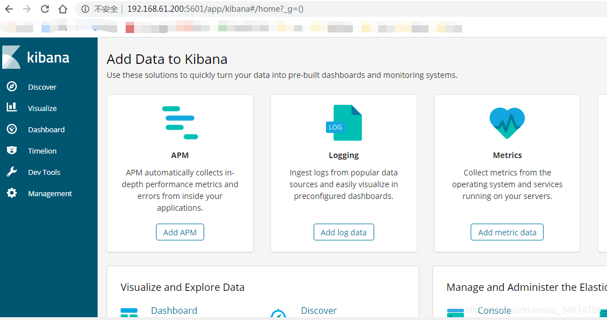Screen dimensions: 607x320
Task: Click the Kibana logo icon
Action: (11, 57)
